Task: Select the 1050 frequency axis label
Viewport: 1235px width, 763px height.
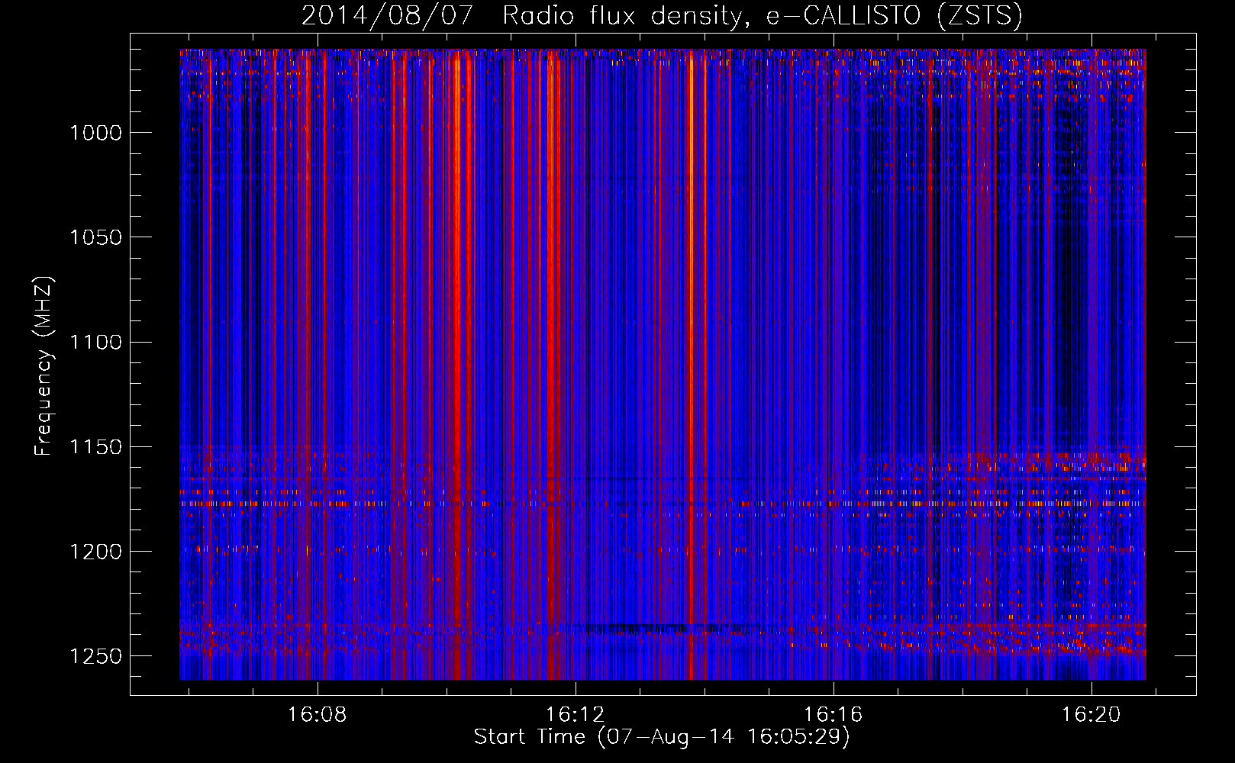Action: pos(95,237)
